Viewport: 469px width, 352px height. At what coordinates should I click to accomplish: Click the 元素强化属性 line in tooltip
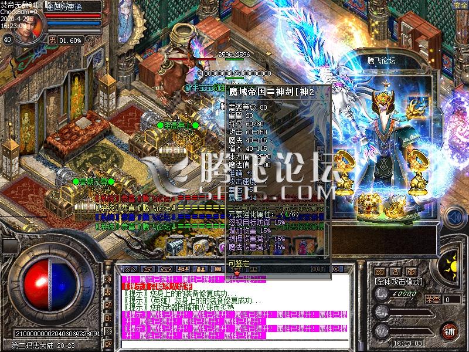click(x=263, y=214)
